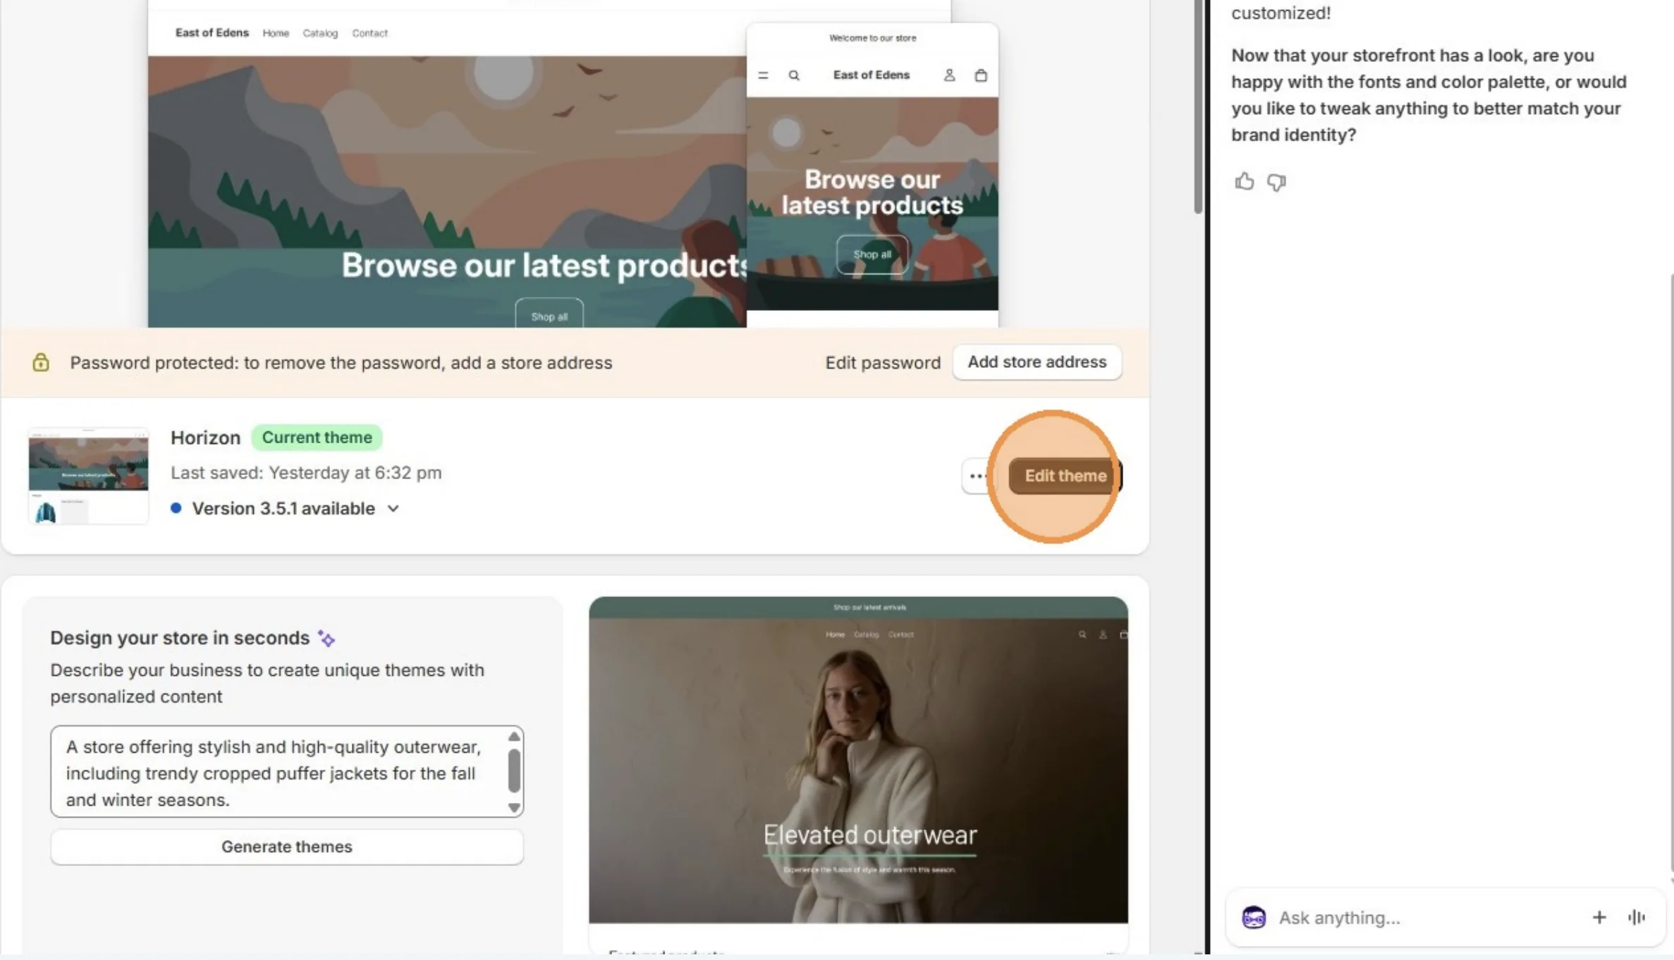Viewport: 1674px width, 960px height.
Task: Open Home in desktop preview navigation
Action: pyautogui.click(x=276, y=33)
